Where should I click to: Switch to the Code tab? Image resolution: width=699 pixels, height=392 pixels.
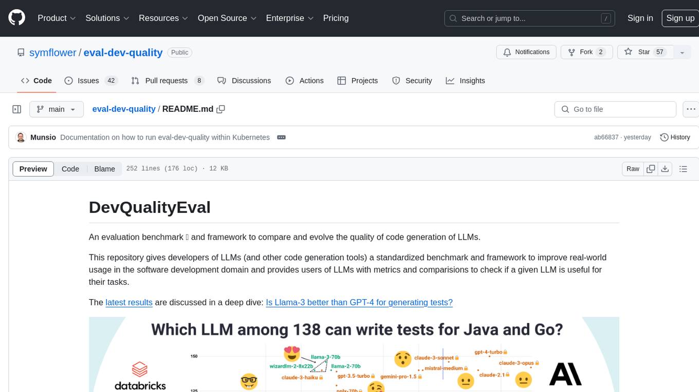tap(36, 81)
